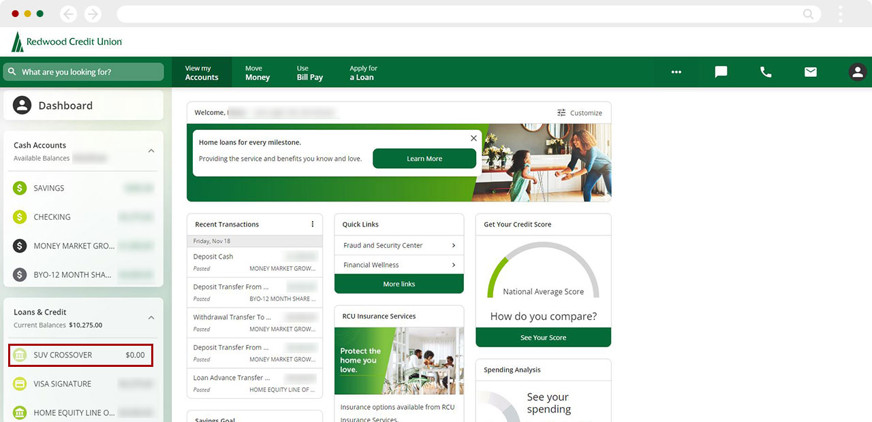Select the BYO-12 MONTH SHA... account row
Screen dimensions: 872x422
[83, 275]
